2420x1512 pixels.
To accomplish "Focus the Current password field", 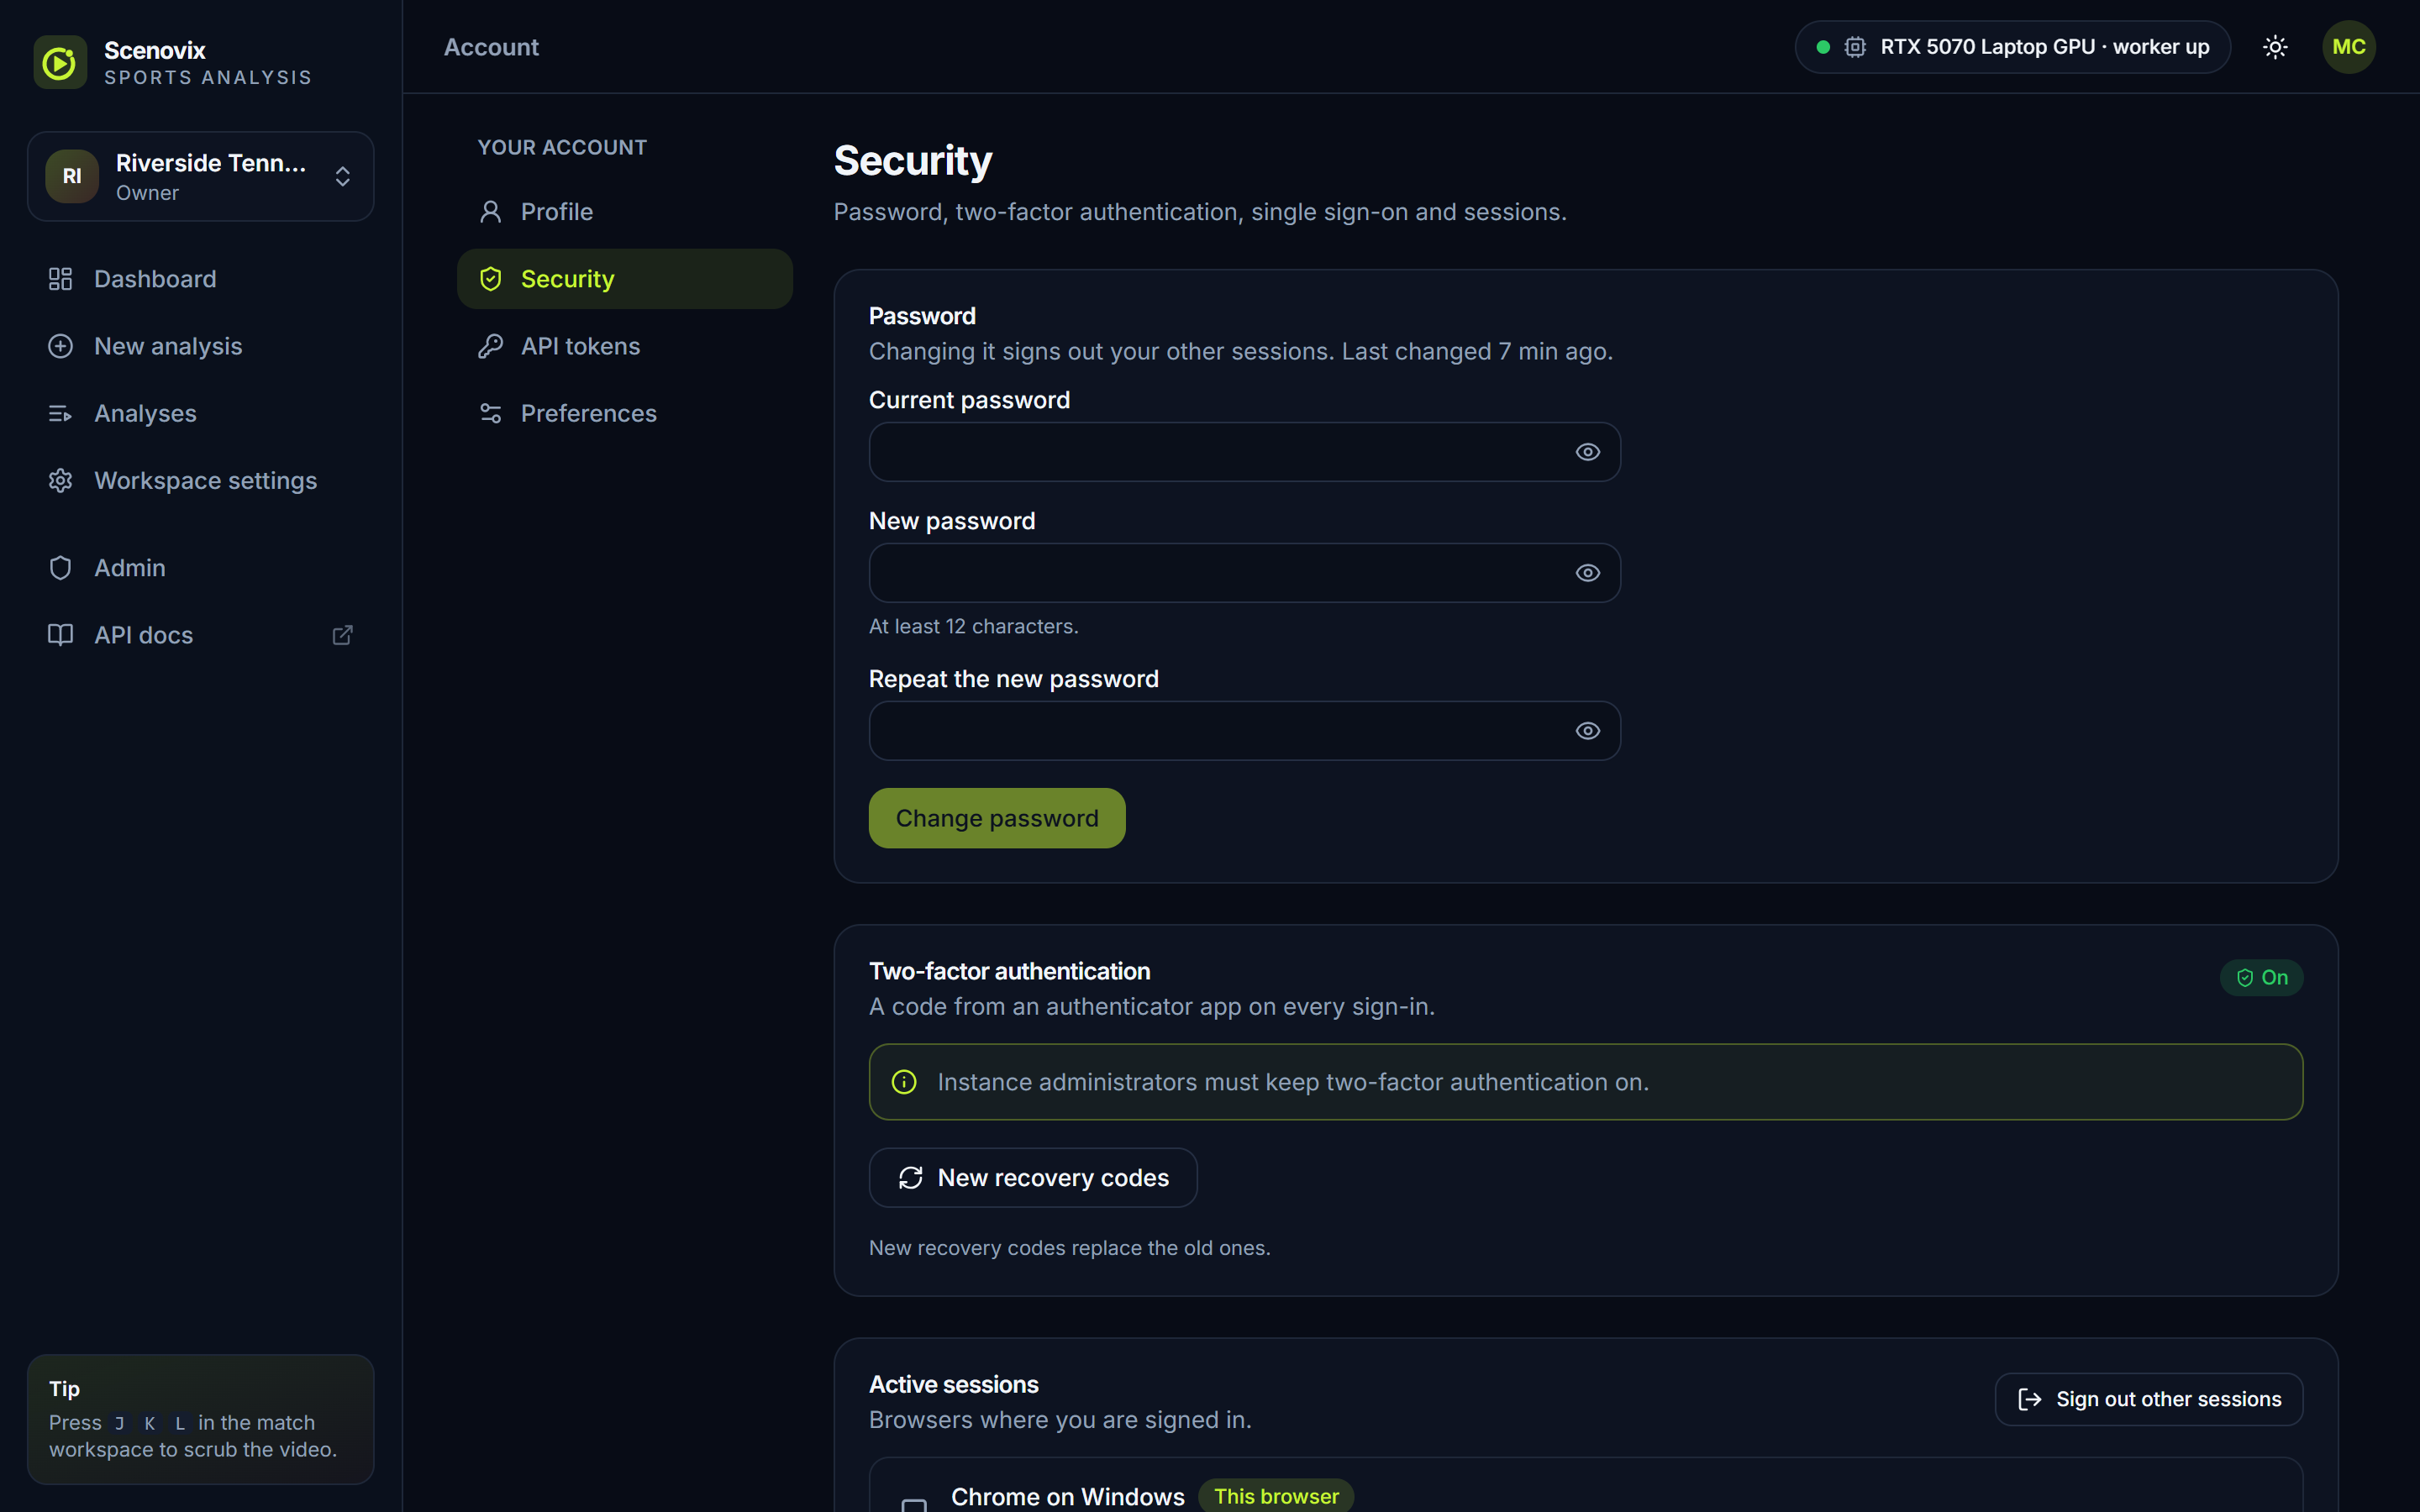I will click(x=1245, y=452).
